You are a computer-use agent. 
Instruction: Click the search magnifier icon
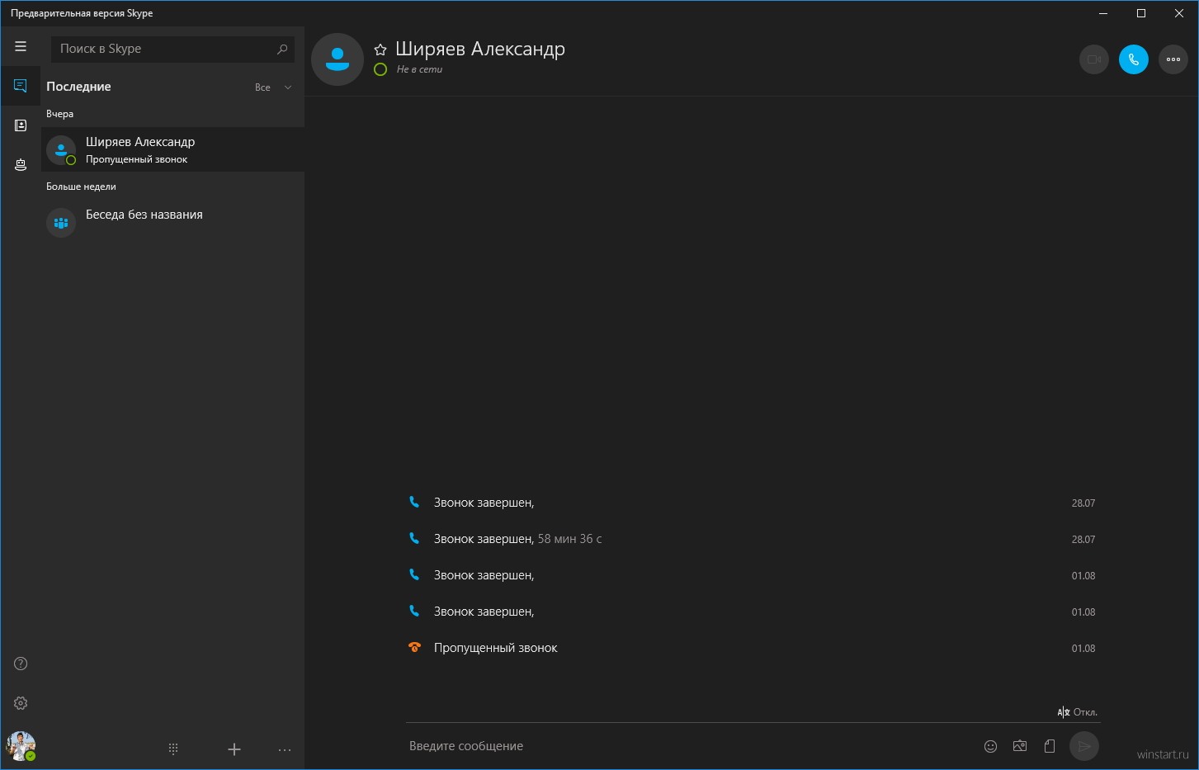pos(282,49)
